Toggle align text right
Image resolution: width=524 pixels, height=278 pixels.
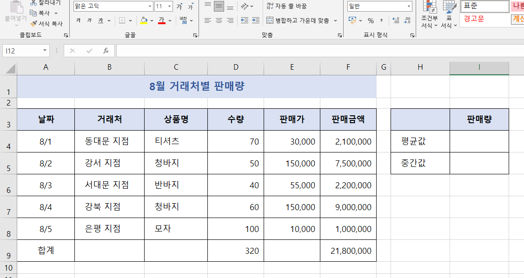coord(230,21)
